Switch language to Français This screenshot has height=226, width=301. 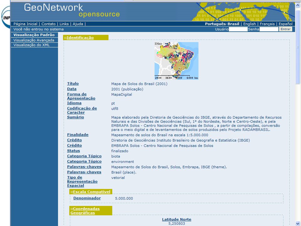point(267,24)
